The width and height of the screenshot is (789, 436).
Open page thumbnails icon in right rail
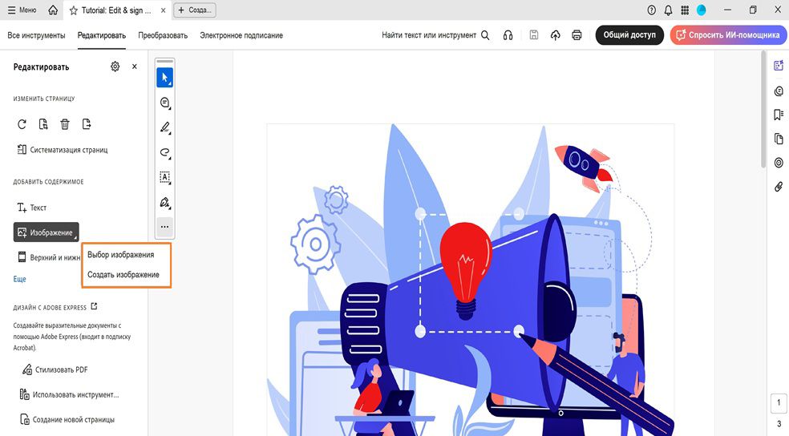coord(779,139)
